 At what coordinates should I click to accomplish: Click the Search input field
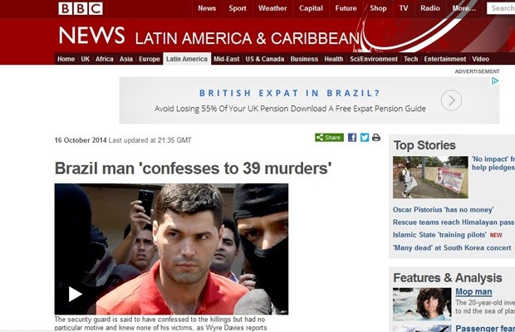(501, 8)
